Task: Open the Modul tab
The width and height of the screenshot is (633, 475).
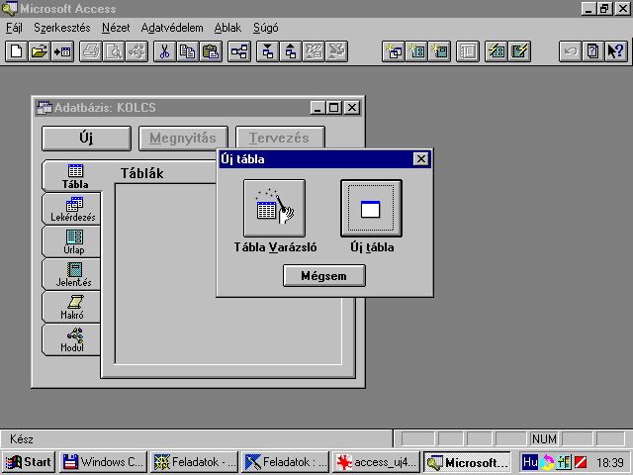Action: point(73,339)
